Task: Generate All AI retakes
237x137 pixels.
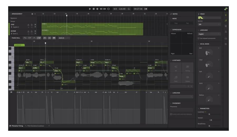Action: pos(176,68)
